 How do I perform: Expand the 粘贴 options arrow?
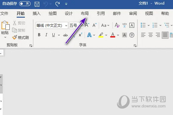(5, 37)
